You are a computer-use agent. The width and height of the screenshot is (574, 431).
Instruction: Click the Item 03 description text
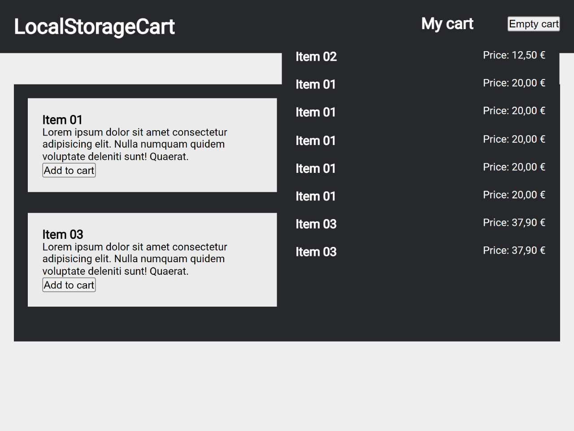[135, 259]
